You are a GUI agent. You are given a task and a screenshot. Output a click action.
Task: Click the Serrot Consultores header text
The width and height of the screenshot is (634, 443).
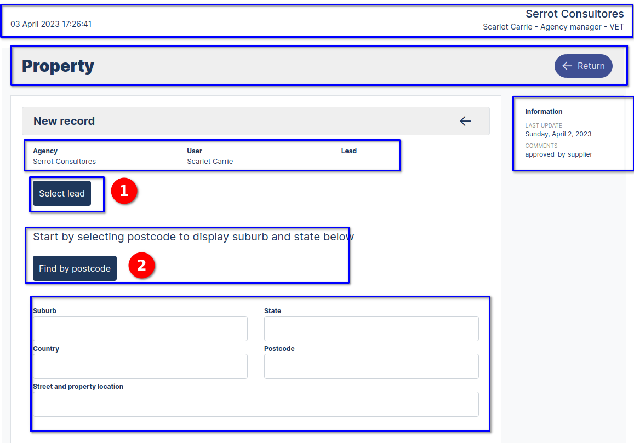tap(575, 14)
